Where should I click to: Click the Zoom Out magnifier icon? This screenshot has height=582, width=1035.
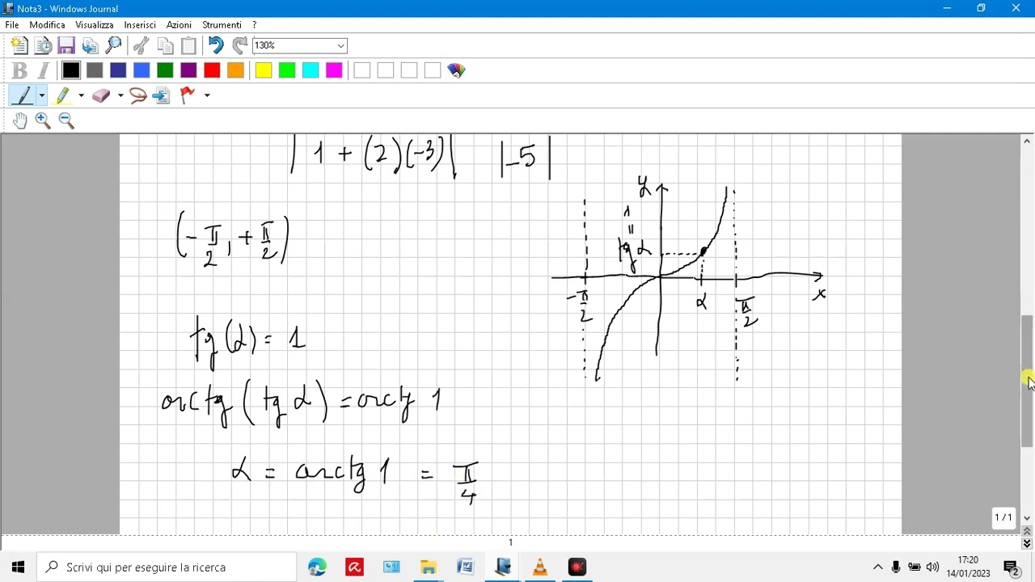point(66,120)
